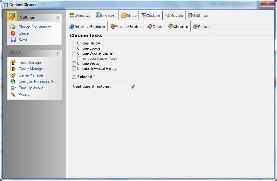Click the Windows flag icon on Windows tab
The height and width of the screenshot is (181, 277).
click(x=72, y=15)
